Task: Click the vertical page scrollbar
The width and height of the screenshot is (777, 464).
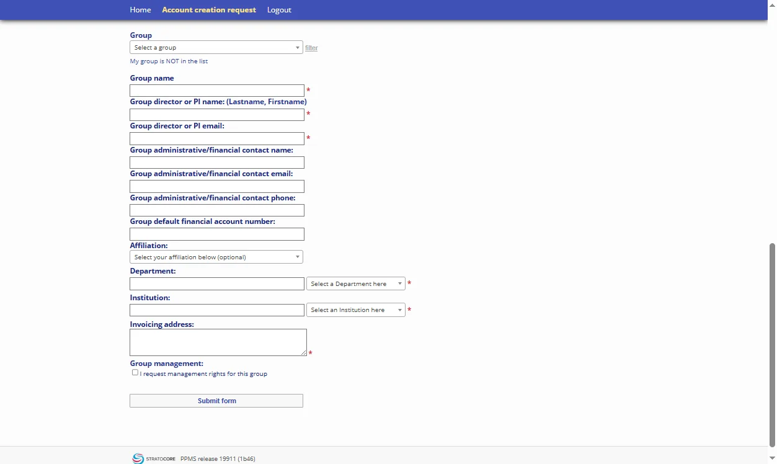Action: click(772, 344)
